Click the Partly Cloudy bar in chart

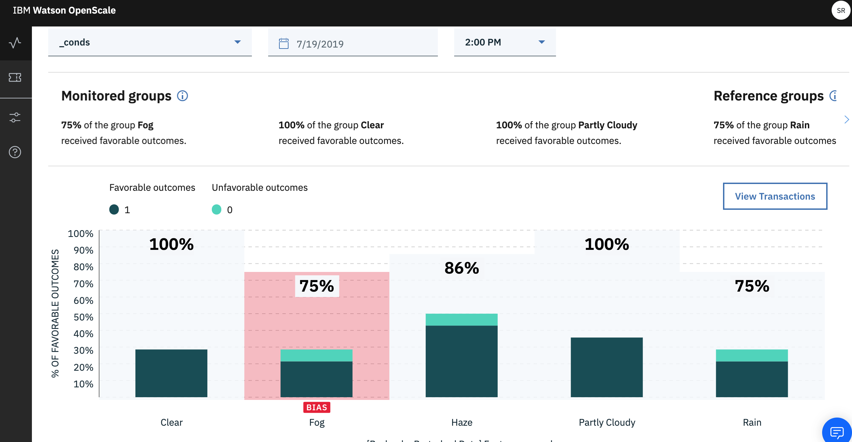(x=607, y=367)
